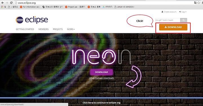Screen dimensions: 203x106
Task: Click the Google Custom Search field
Action: point(168,20)
